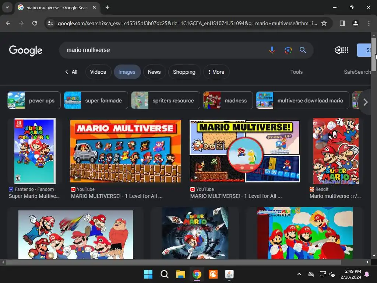Close the mario multiverse tab
Screen dimensions: 377x283
coord(94,7)
